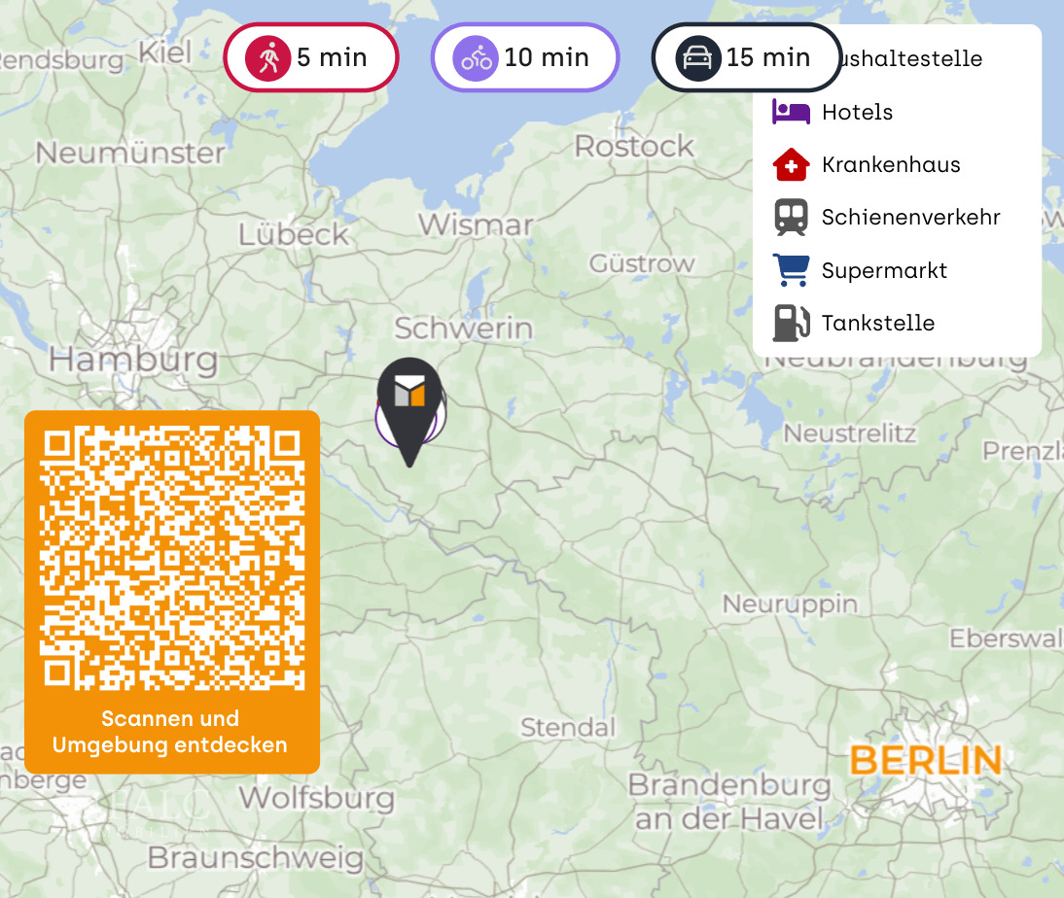Choose the Tankstelle category label
Screen dimensions: 1064x898
tap(878, 323)
